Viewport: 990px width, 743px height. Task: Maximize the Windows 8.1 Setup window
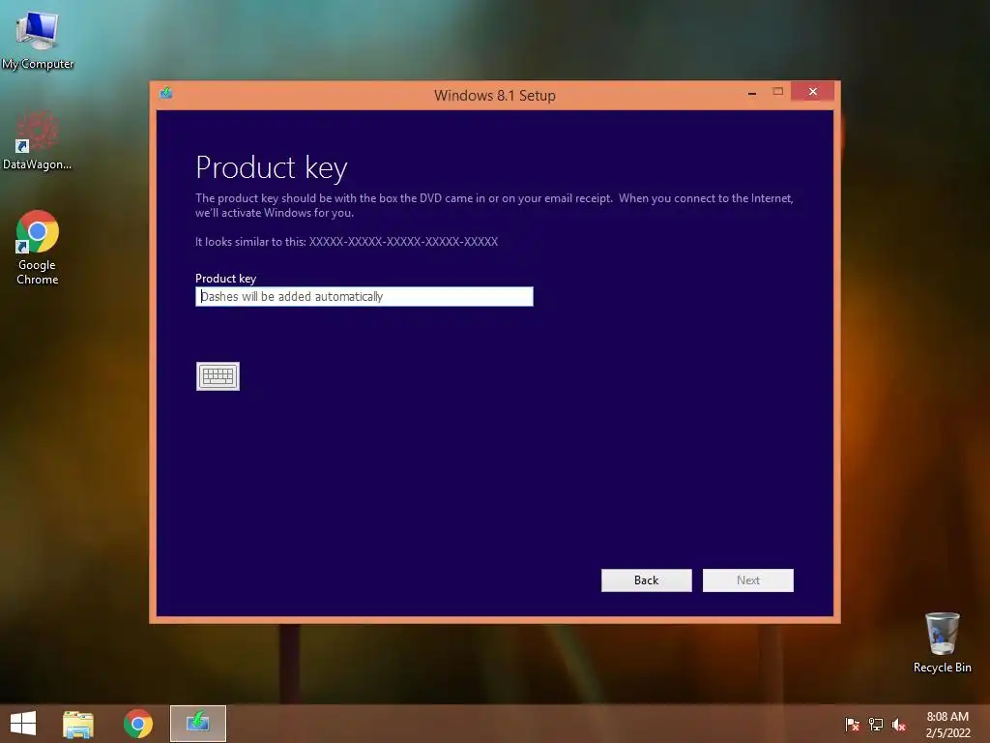click(778, 92)
